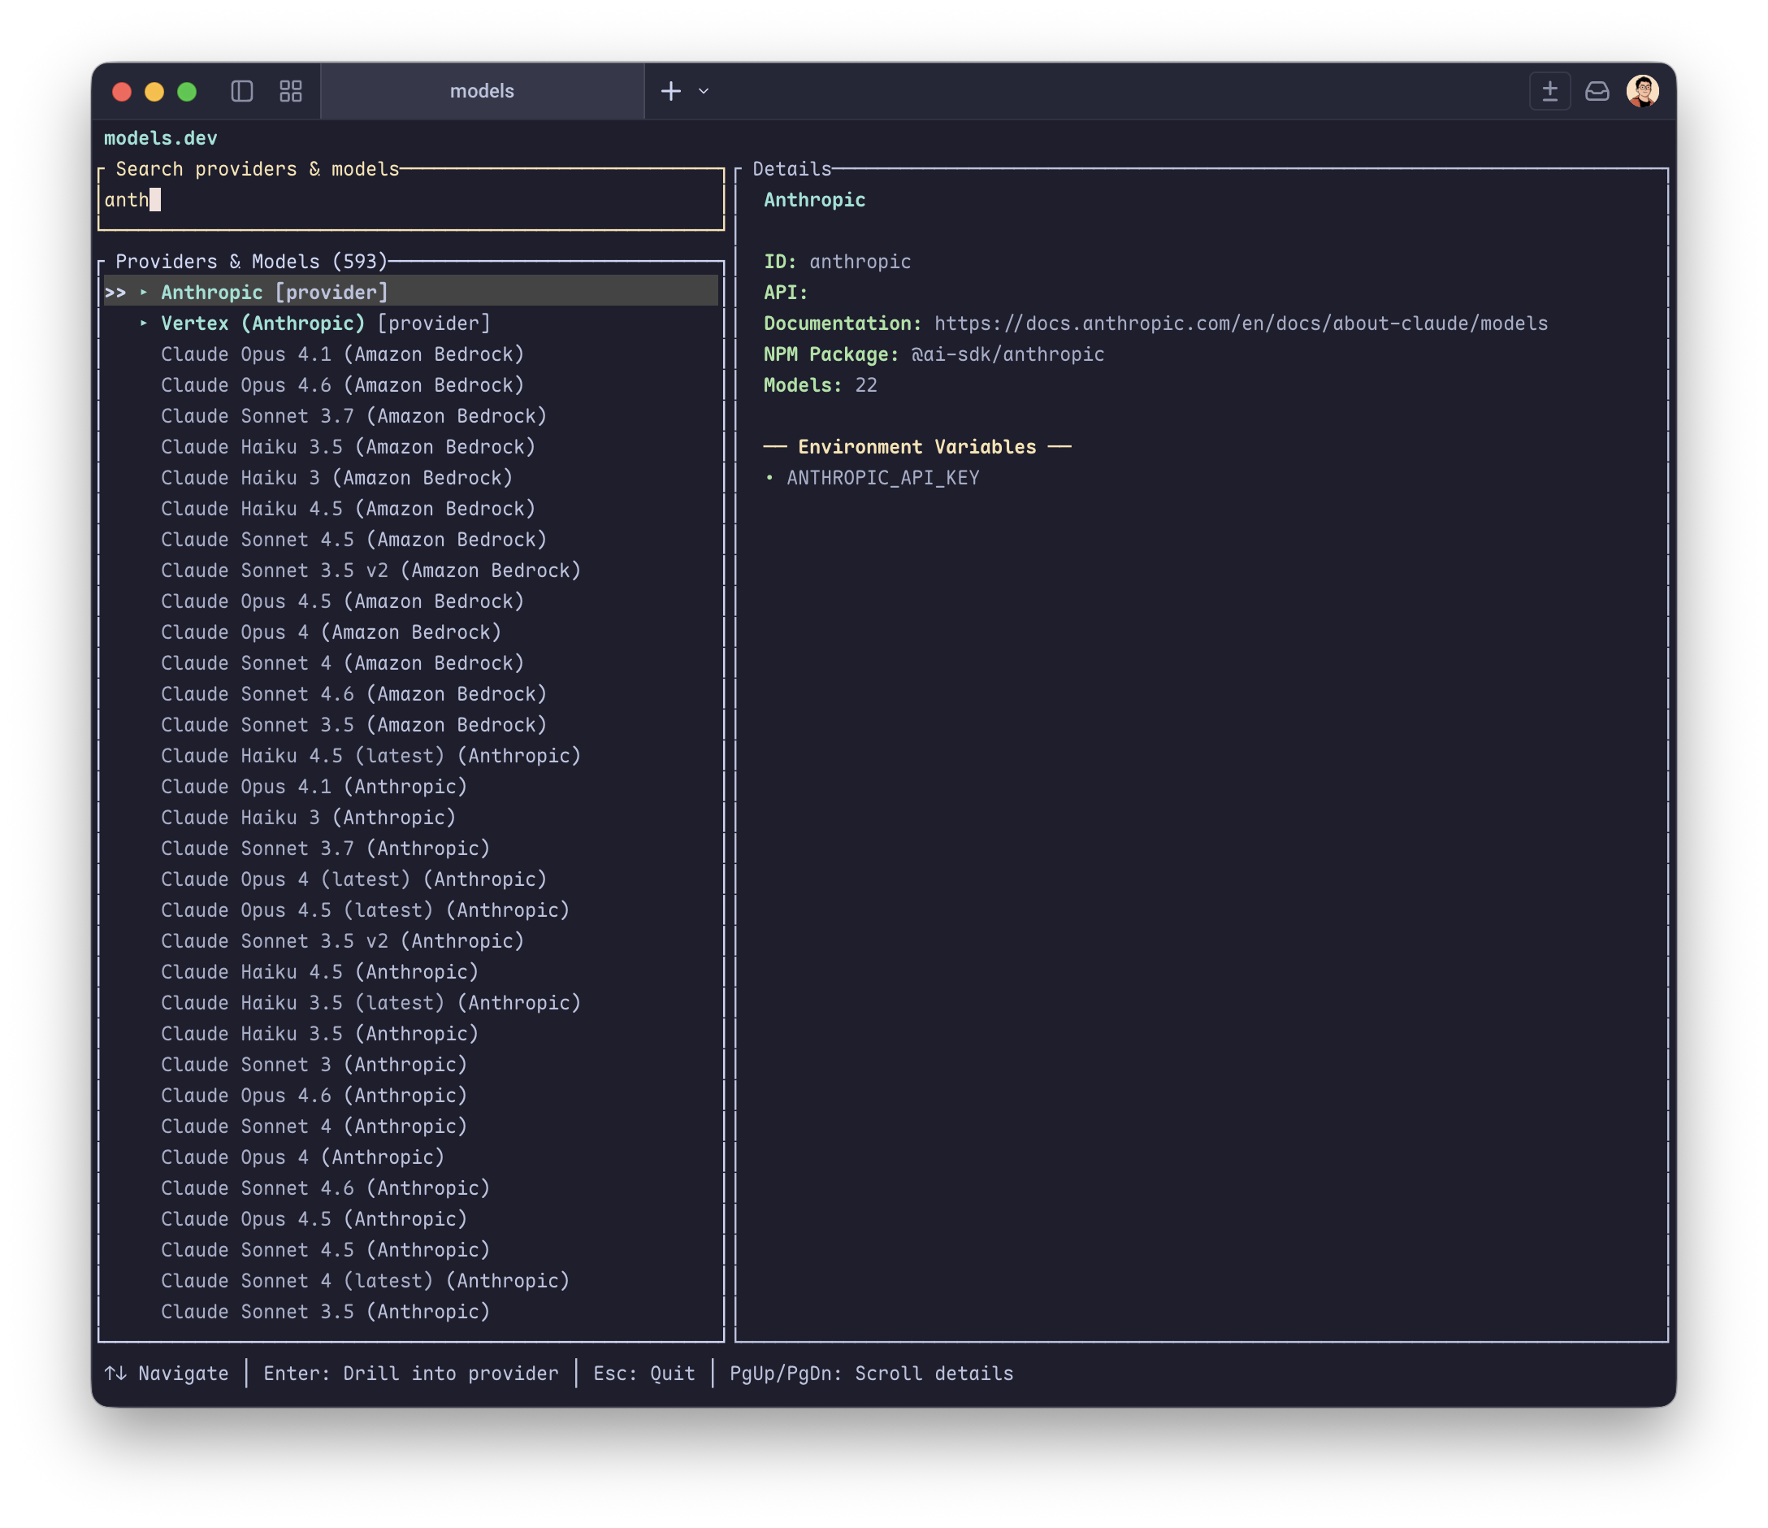1768x1528 pixels.
Task: Open the new tab options chevron
Action: pos(704,91)
